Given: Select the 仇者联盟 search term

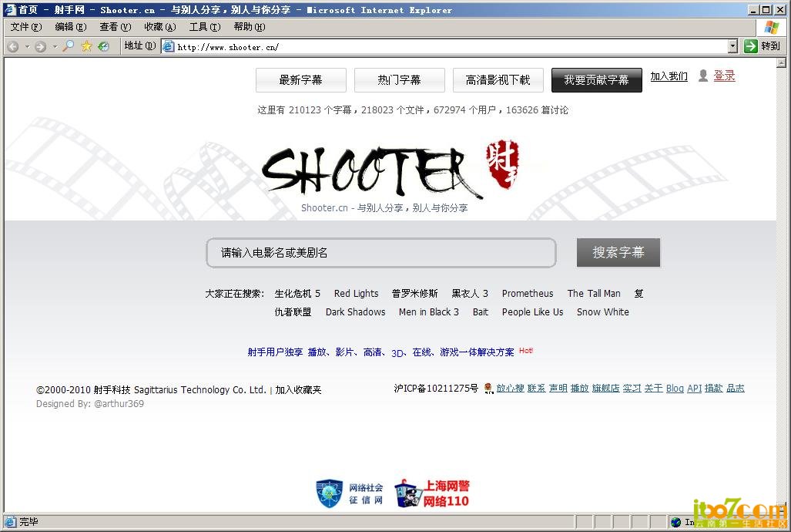Looking at the screenshot, I should (293, 312).
